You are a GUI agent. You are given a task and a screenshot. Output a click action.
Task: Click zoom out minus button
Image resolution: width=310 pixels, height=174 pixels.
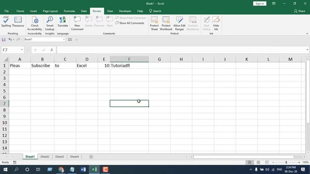click(x=273, y=162)
